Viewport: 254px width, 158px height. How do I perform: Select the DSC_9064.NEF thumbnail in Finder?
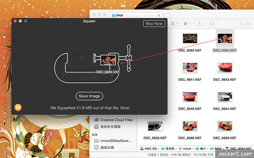click(x=225, y=38)
